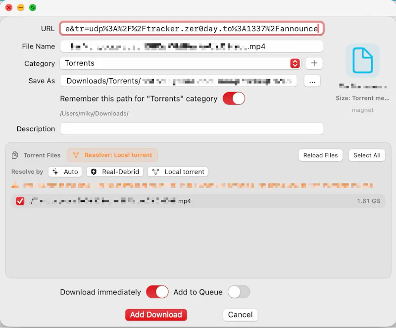Viewport: 396px width, 328px height.
Task: Click the Save As path field
Action: (x=179, y=81)
